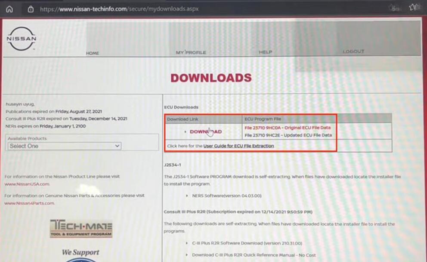427x262 pixels.
Task: Select the 'File 23710 9HC0A - Original ECU File Data' text
Action: coord(288,128)
